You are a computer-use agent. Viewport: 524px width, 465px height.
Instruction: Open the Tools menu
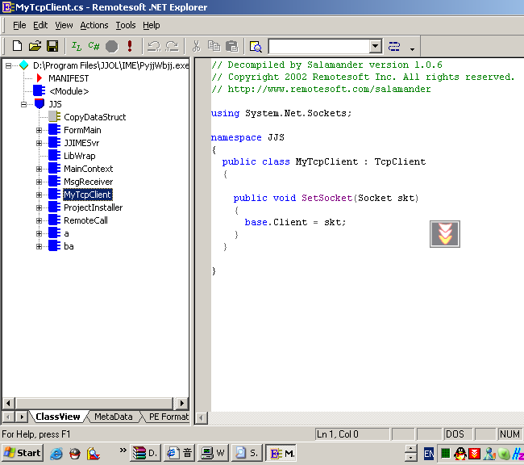coord(126,25)
